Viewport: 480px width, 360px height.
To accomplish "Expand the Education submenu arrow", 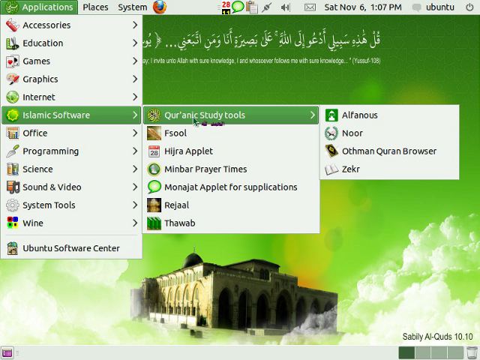I will tap(135, 43).
